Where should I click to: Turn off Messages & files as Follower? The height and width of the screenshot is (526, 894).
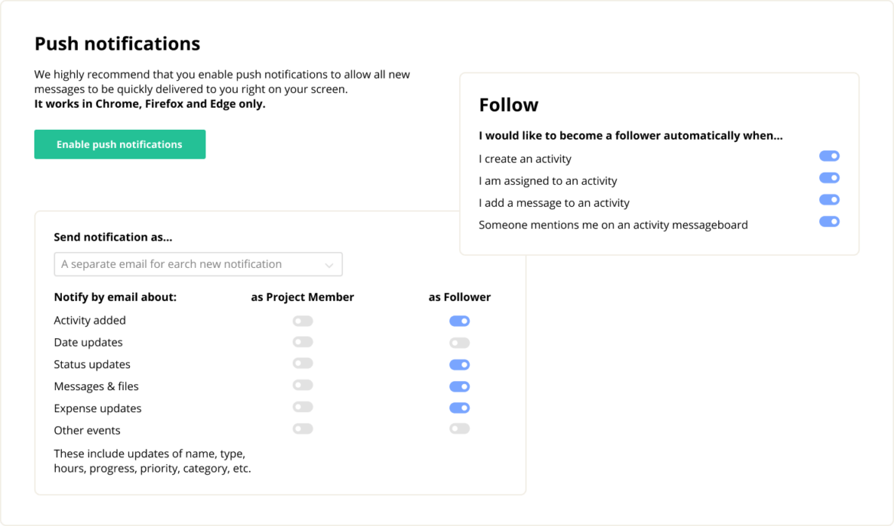click(x=459, y=386)
